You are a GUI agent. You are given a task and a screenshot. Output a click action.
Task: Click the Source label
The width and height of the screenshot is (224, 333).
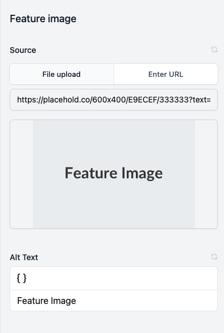coord(23,50)
